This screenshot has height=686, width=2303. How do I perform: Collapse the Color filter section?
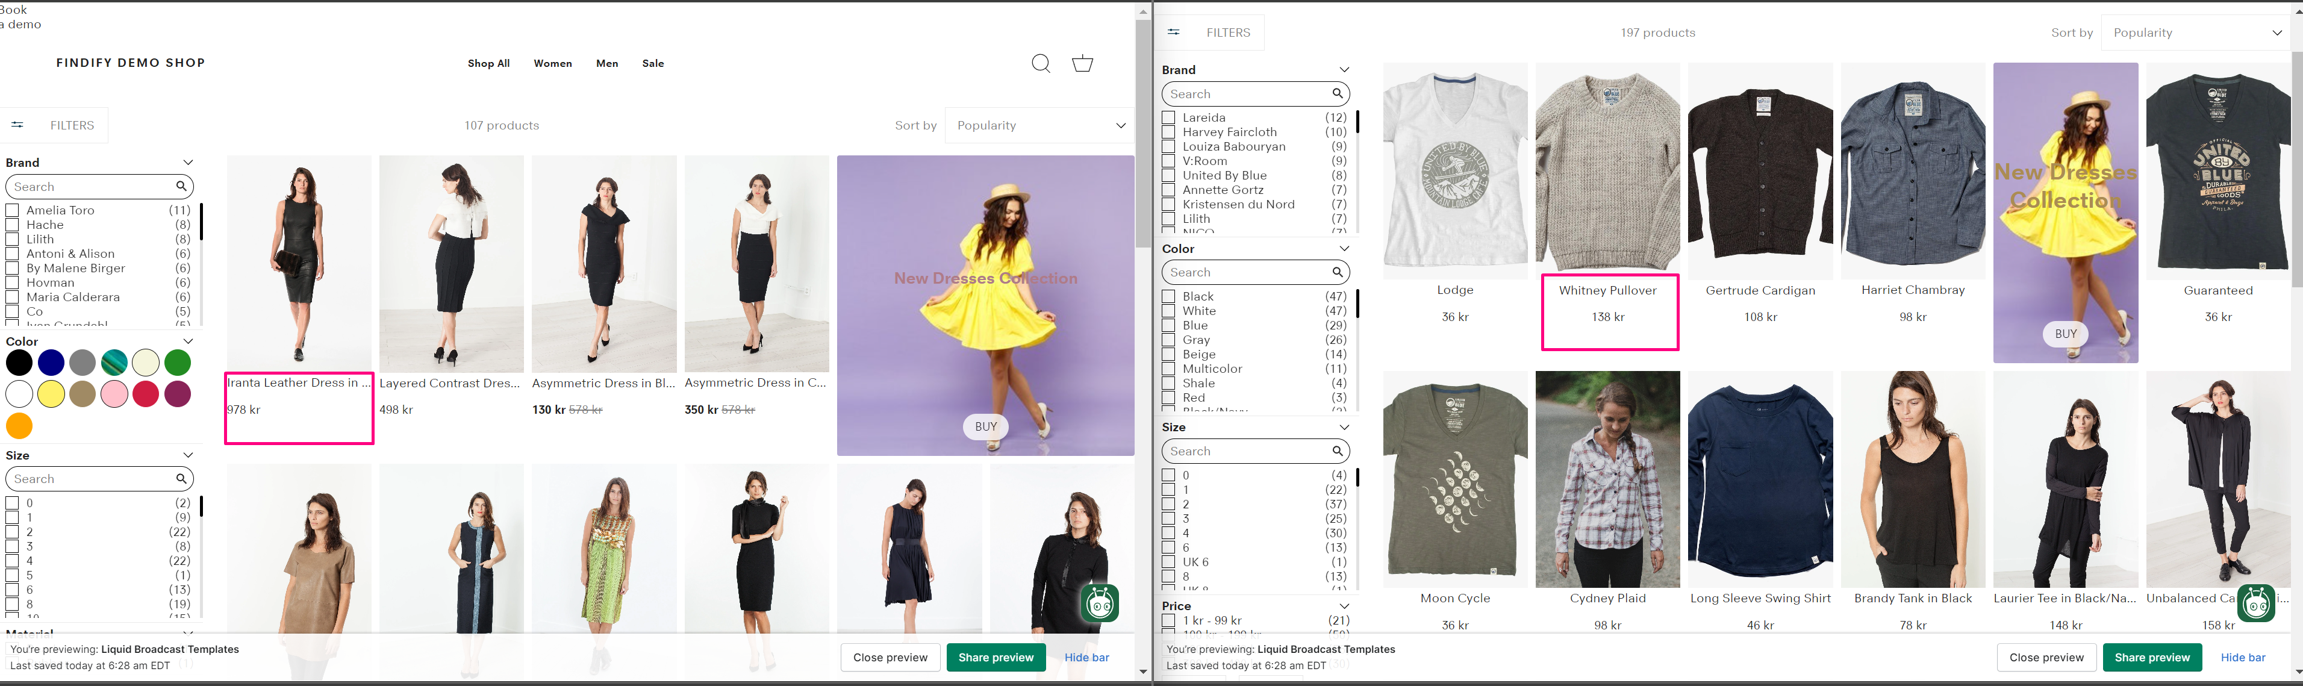[188, 341]
